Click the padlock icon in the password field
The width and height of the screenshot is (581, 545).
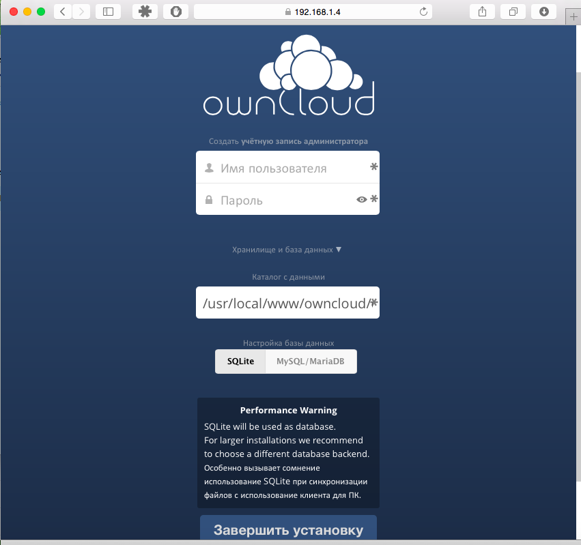coord(208,199)
